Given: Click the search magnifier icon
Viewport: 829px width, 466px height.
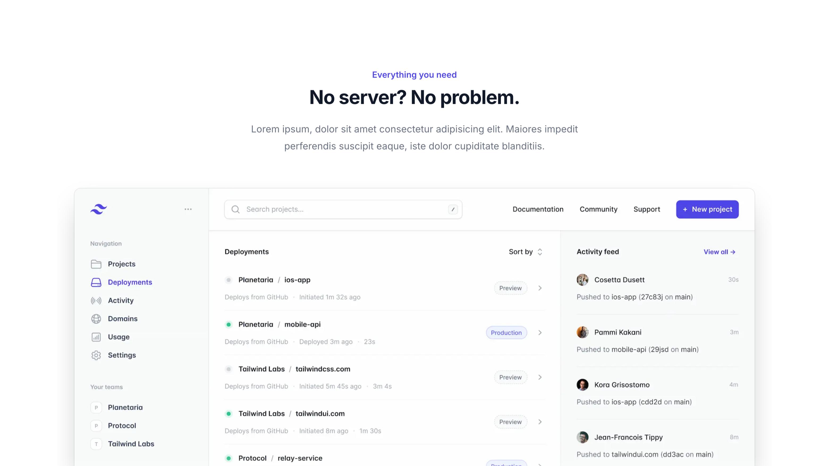Looking at the screenshot, I should click(x=235, y=209).
